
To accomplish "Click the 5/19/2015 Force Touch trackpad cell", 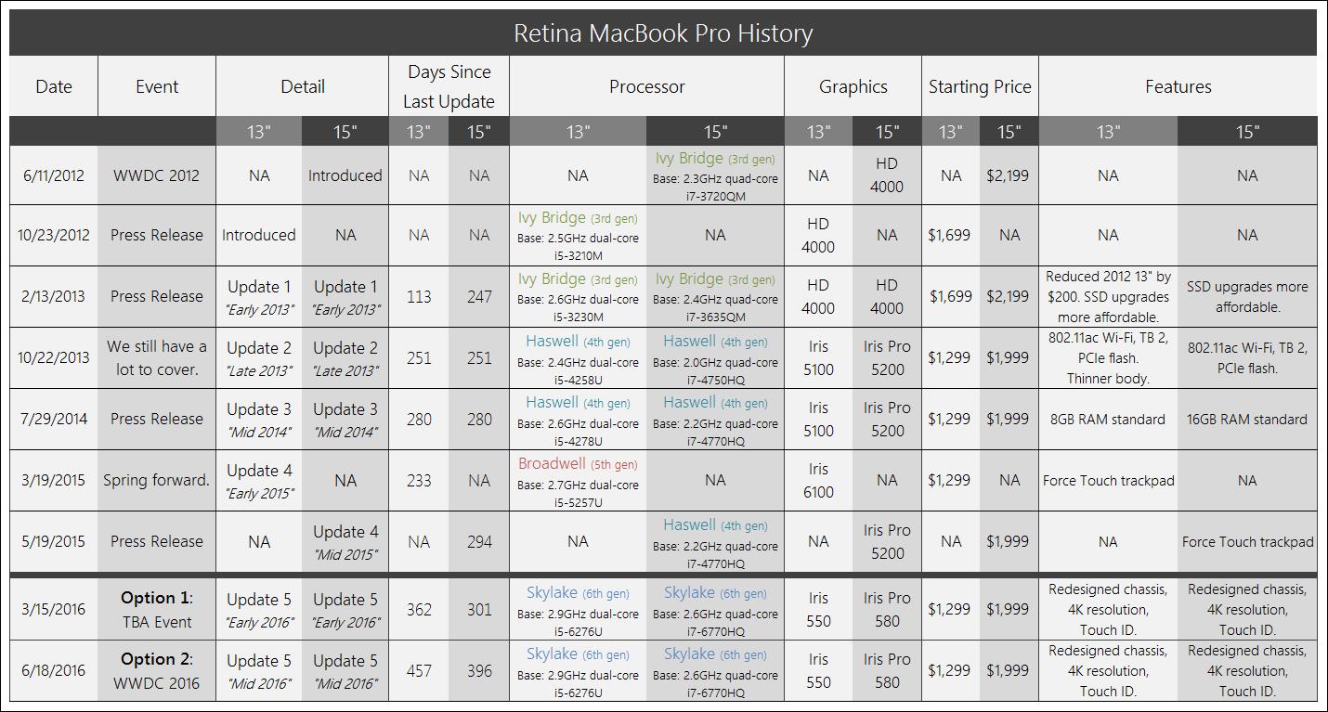I will tap(1247, 542).
